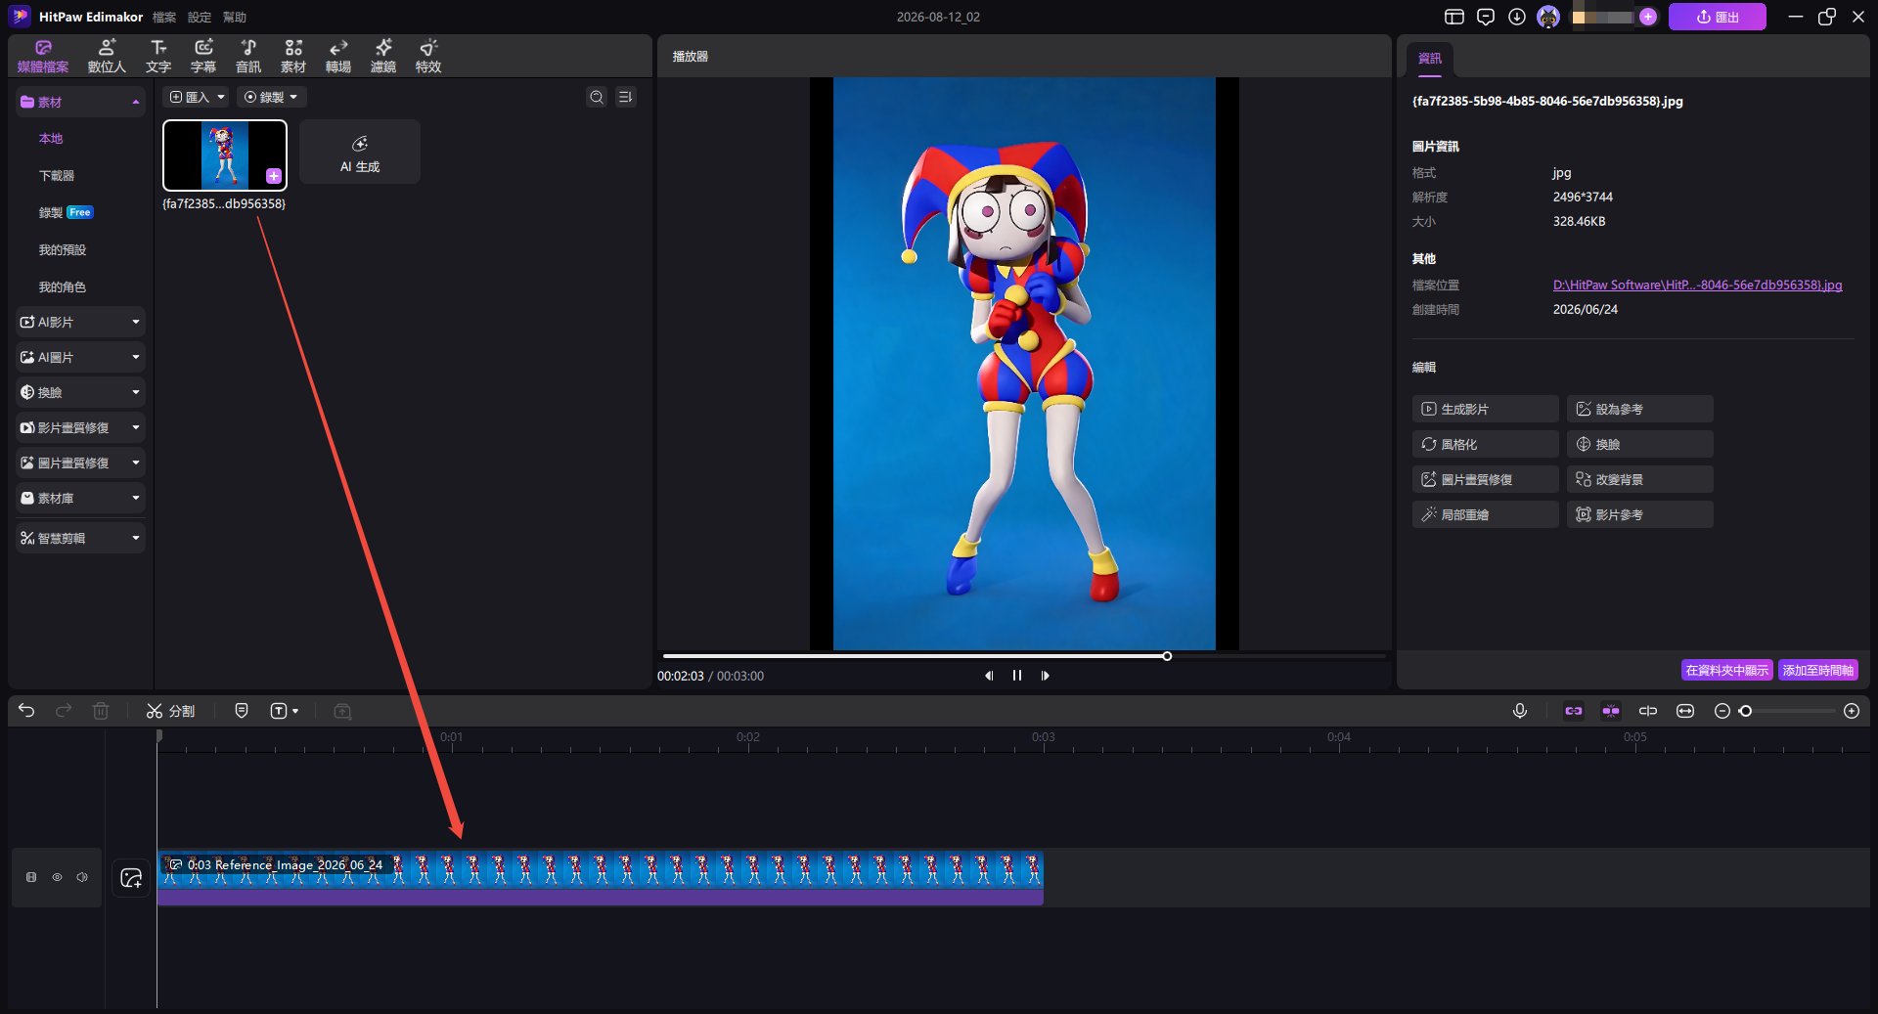This screenshot has height=1014, width=1878.
Task: Open the 濾鏡 filters panel
Action: click(383, 56)
